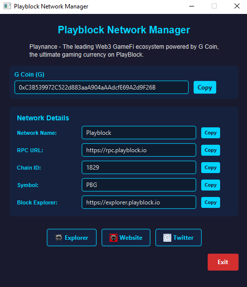The image size is (247, 287).
Task: Focus the RPC URL input field
Action: tap(139, 150)
